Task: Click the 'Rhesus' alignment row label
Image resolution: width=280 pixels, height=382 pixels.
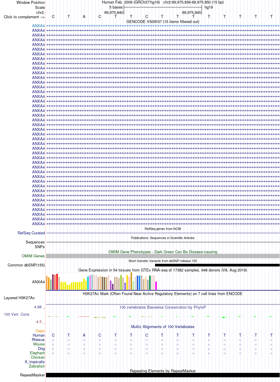Action: [38, 340]
